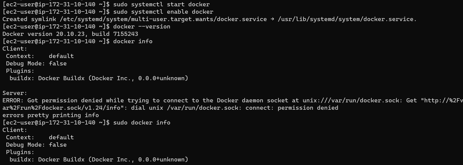
Task: Click the 'Created symlink' output line
Action: tap(210, 19)
